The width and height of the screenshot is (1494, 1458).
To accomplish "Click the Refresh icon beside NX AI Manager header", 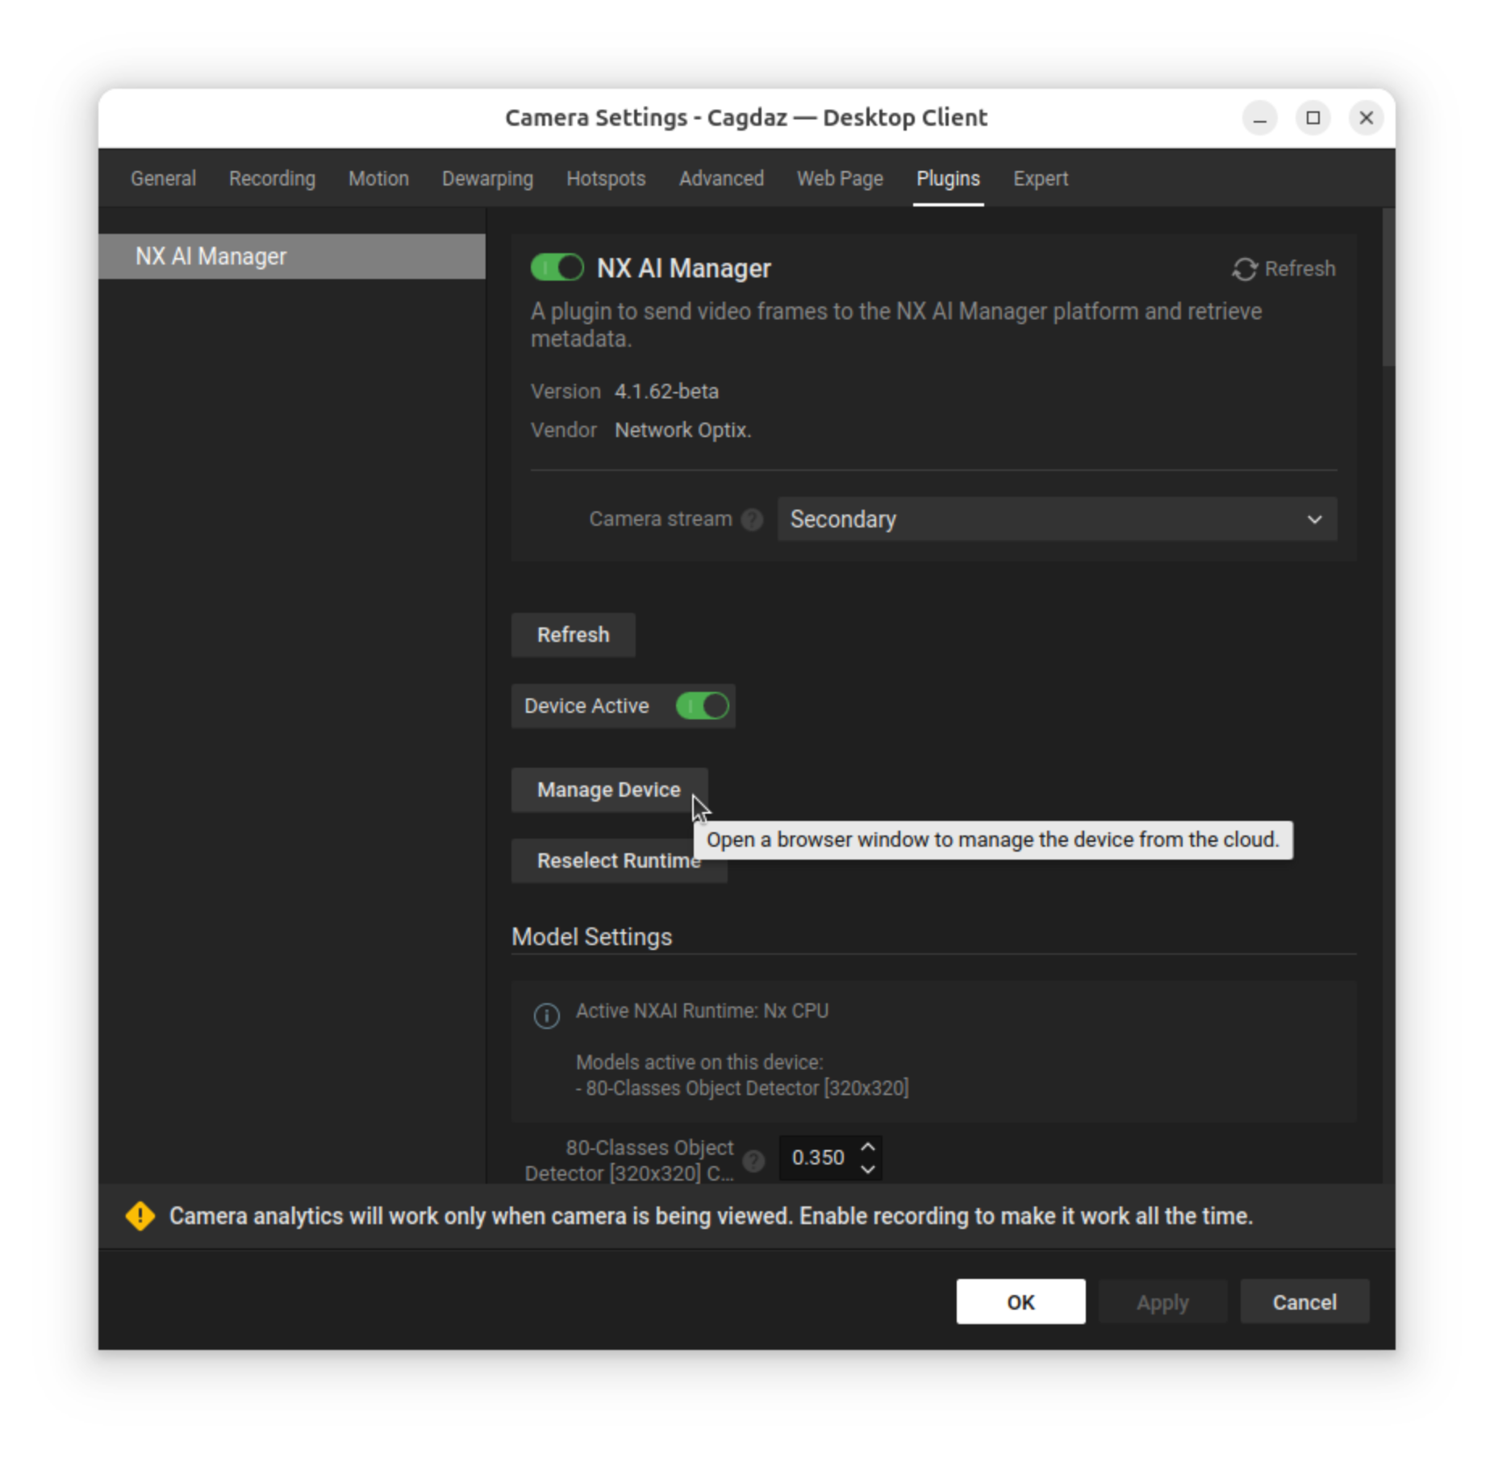I will [1245, 269].
